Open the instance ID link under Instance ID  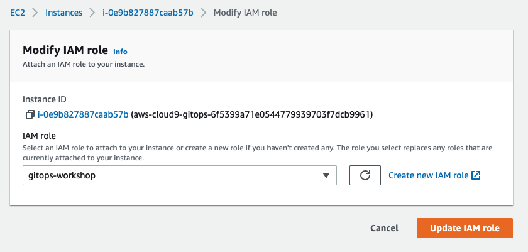coord(83,115)
